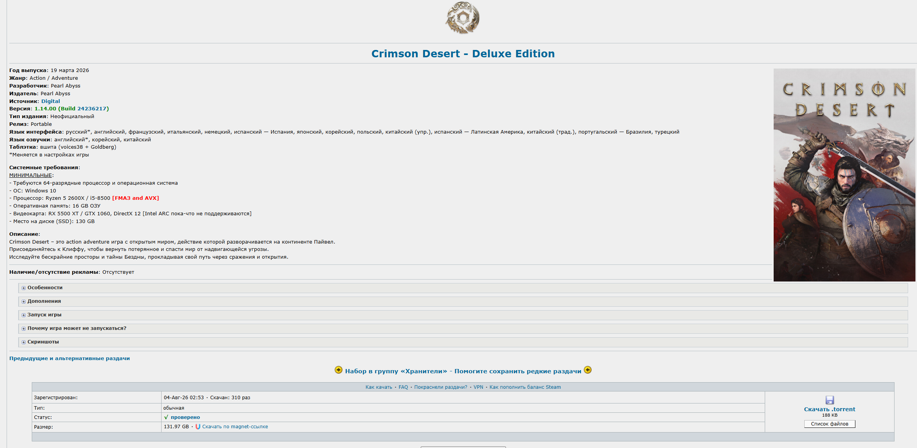Open the FAQ link
Viewport: 917px width, 448px height.
point(403,387)
